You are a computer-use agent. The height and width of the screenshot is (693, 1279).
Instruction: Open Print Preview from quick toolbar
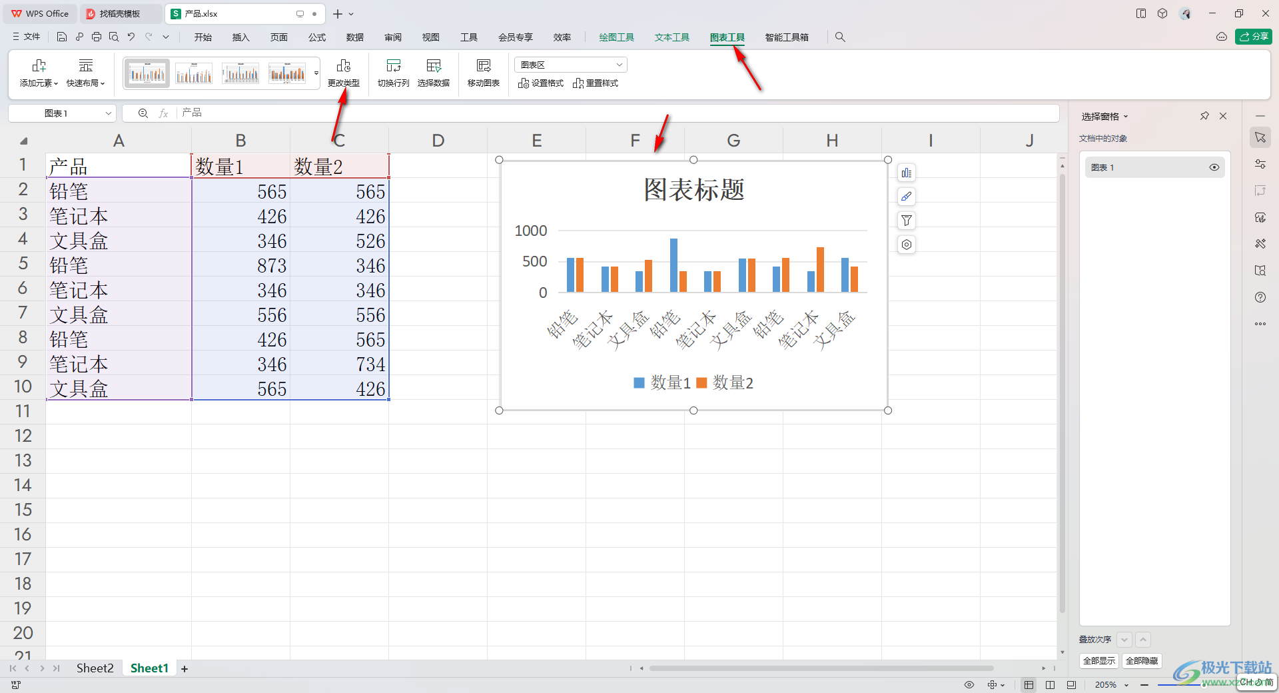tap(114, 37)
